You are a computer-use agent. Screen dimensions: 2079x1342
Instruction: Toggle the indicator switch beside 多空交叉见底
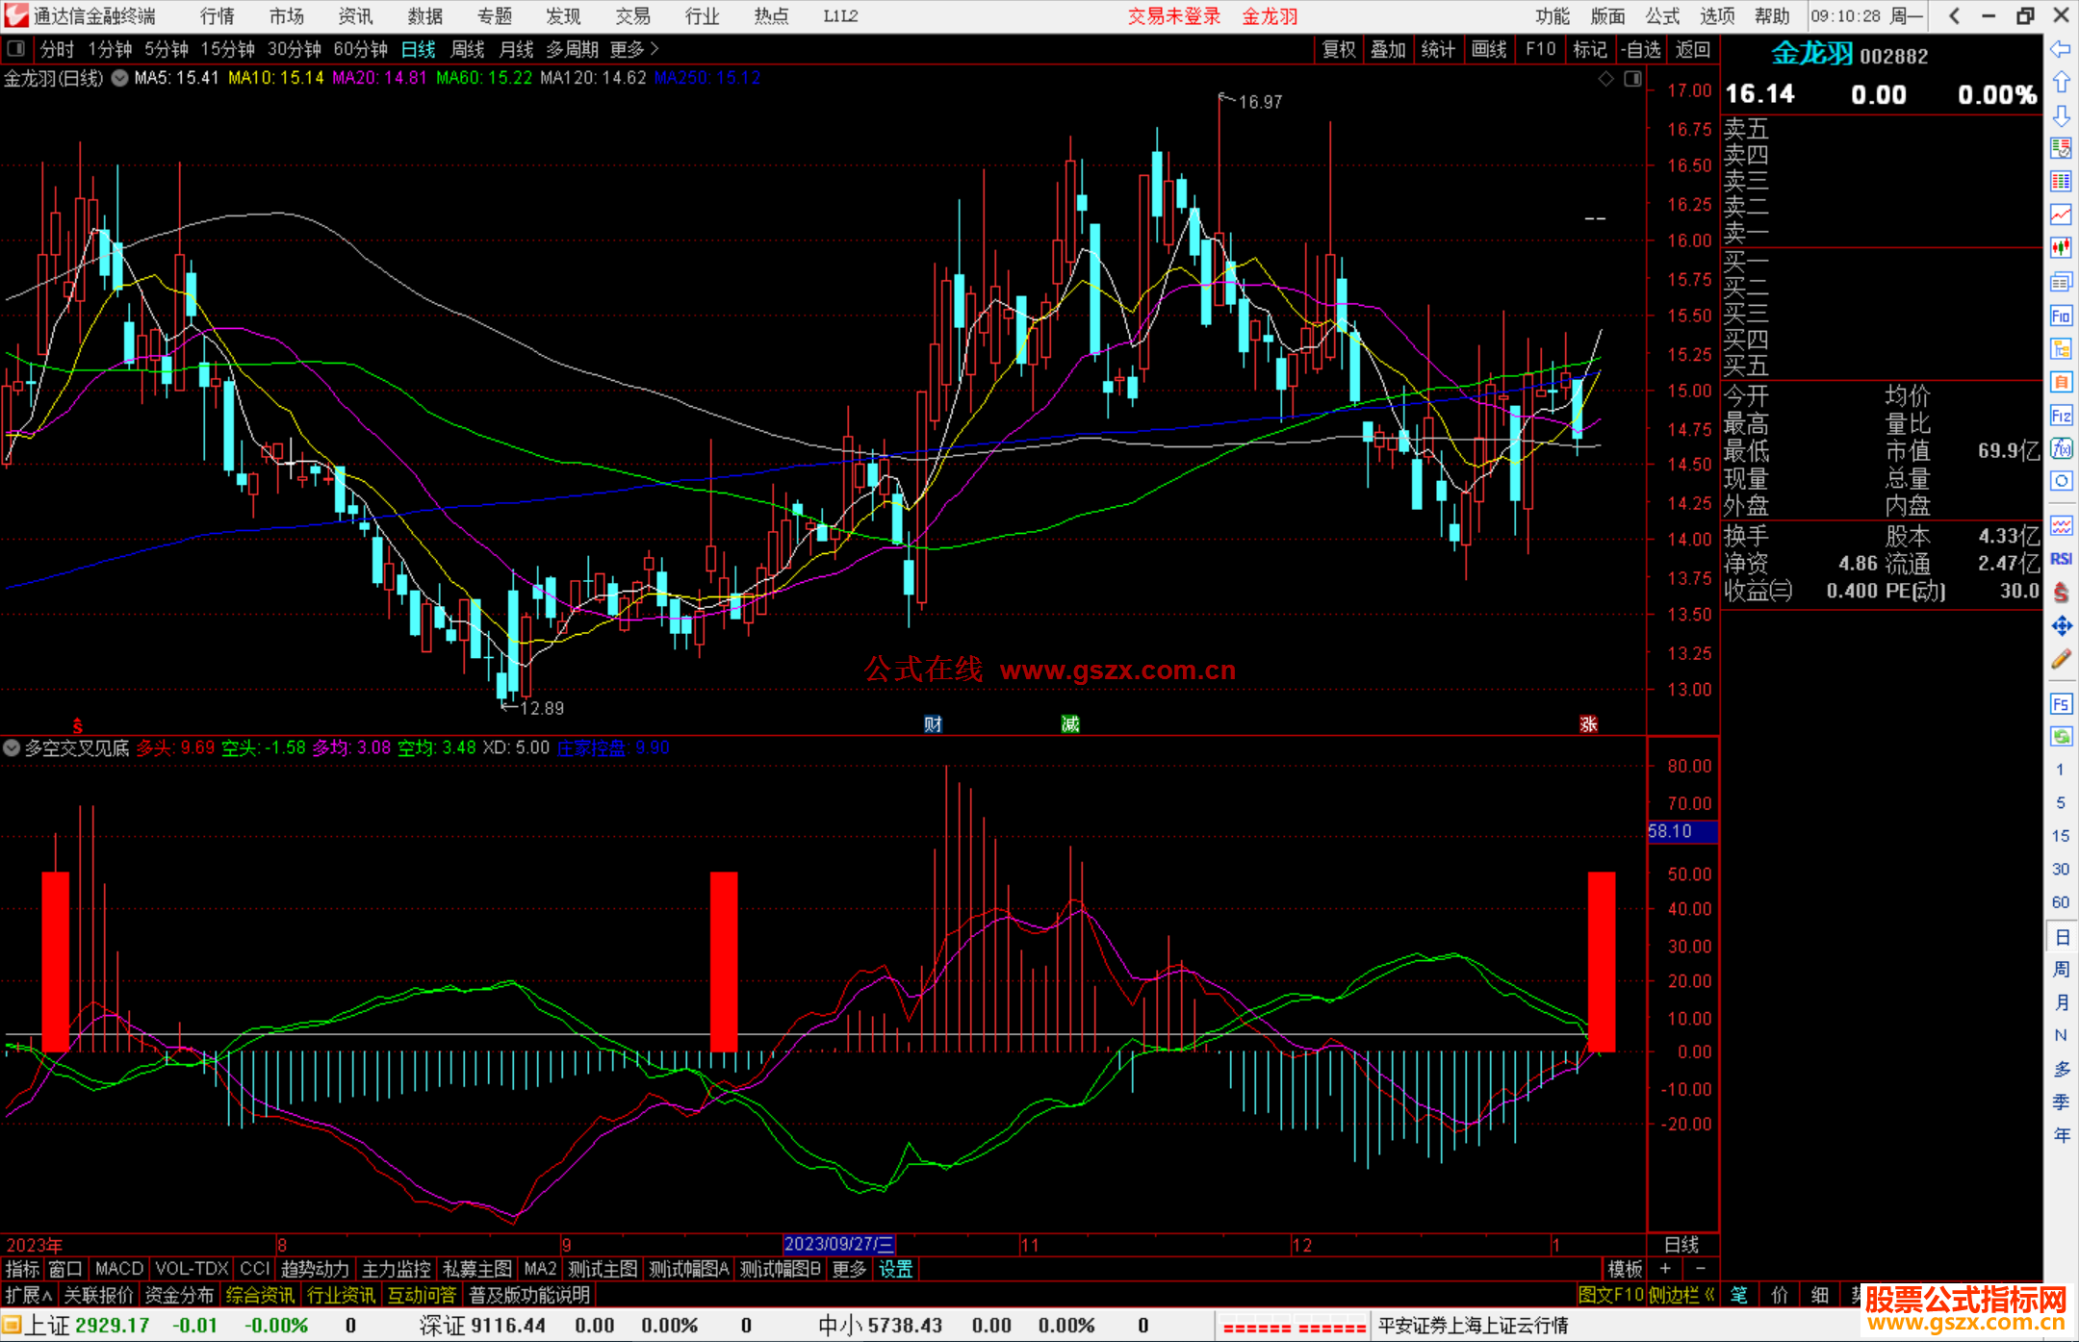[12, 747]
